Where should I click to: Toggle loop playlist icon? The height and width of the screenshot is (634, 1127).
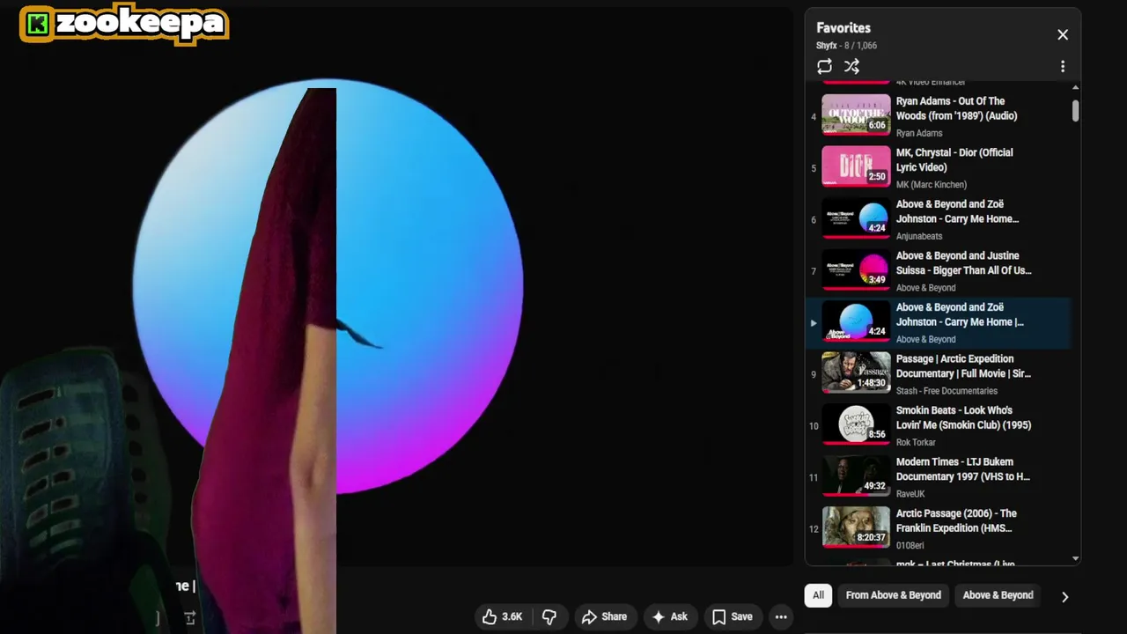[824, 66]
